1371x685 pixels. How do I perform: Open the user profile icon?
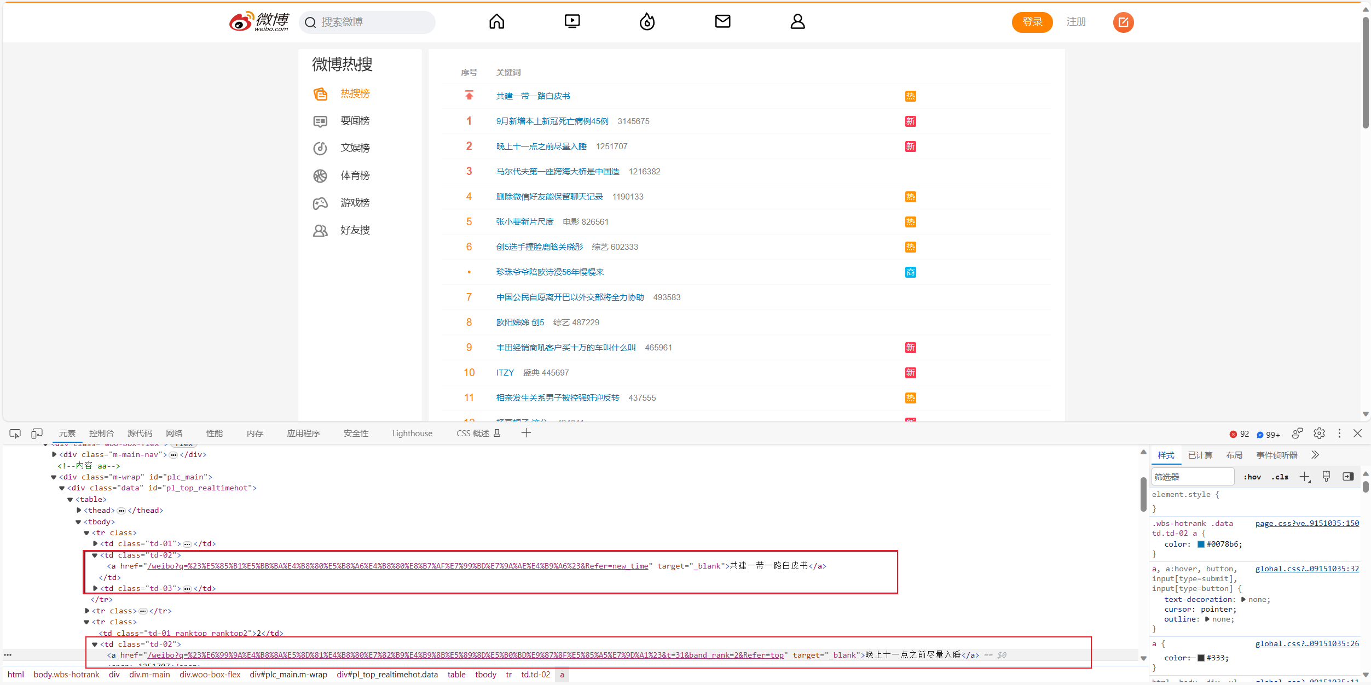tap(798, 21)
